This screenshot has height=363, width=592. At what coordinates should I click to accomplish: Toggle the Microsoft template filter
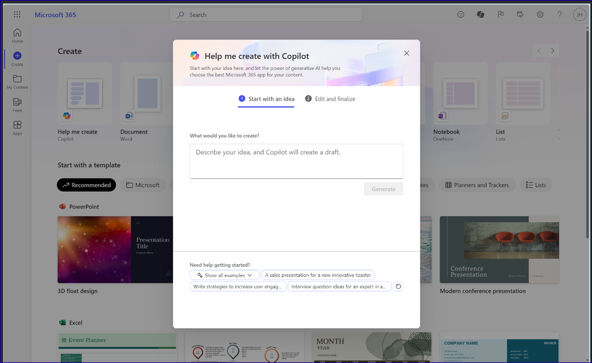[143, 185]
